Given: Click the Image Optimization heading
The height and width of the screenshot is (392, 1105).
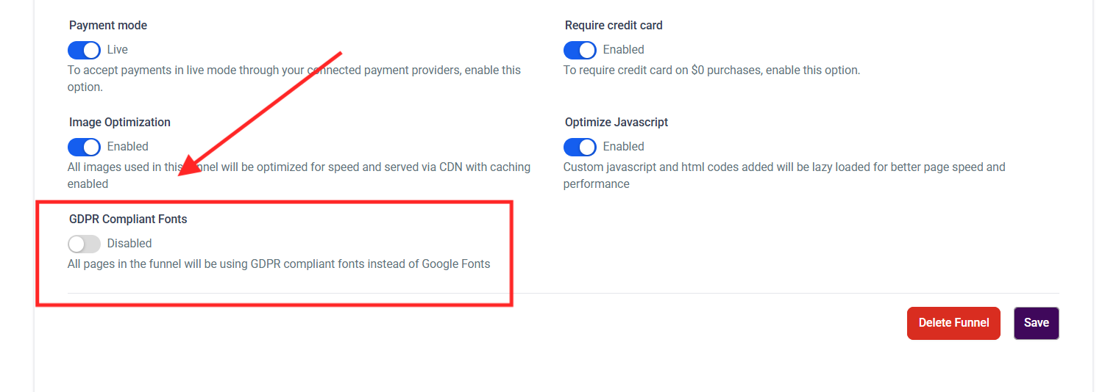Looking at the screenshot, I should (x=120, y=123).
